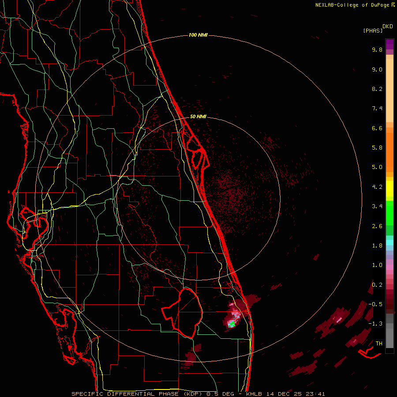The width and height of the screenshot is (397, 397).
Task: Click the 9.8 value on the scale
Action: click(377, 49)
